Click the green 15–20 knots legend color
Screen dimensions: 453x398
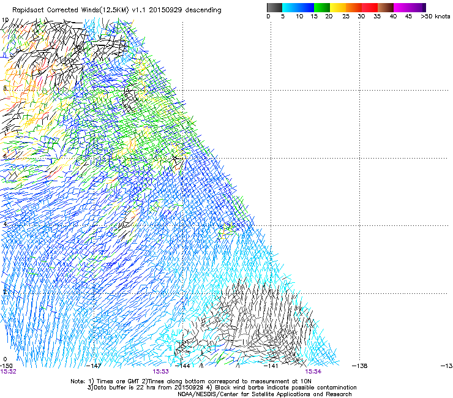322,7
